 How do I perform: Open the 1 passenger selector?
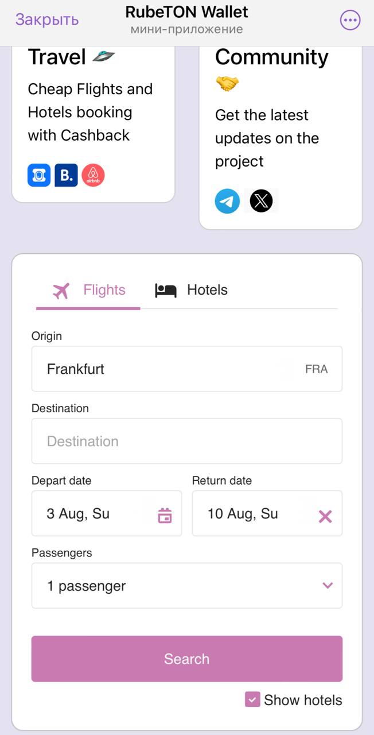pos(187,586)
